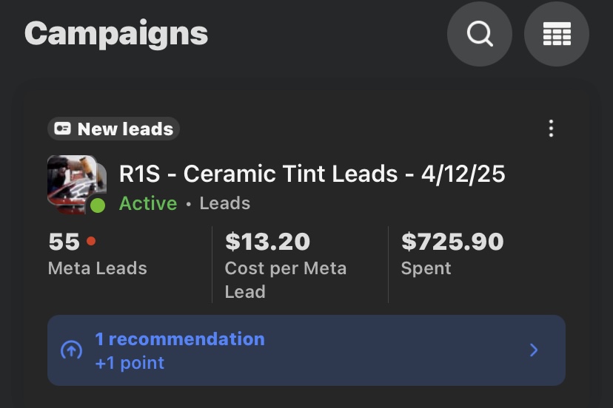View the $13.20 cost per lead value

(x=267, y=242)
